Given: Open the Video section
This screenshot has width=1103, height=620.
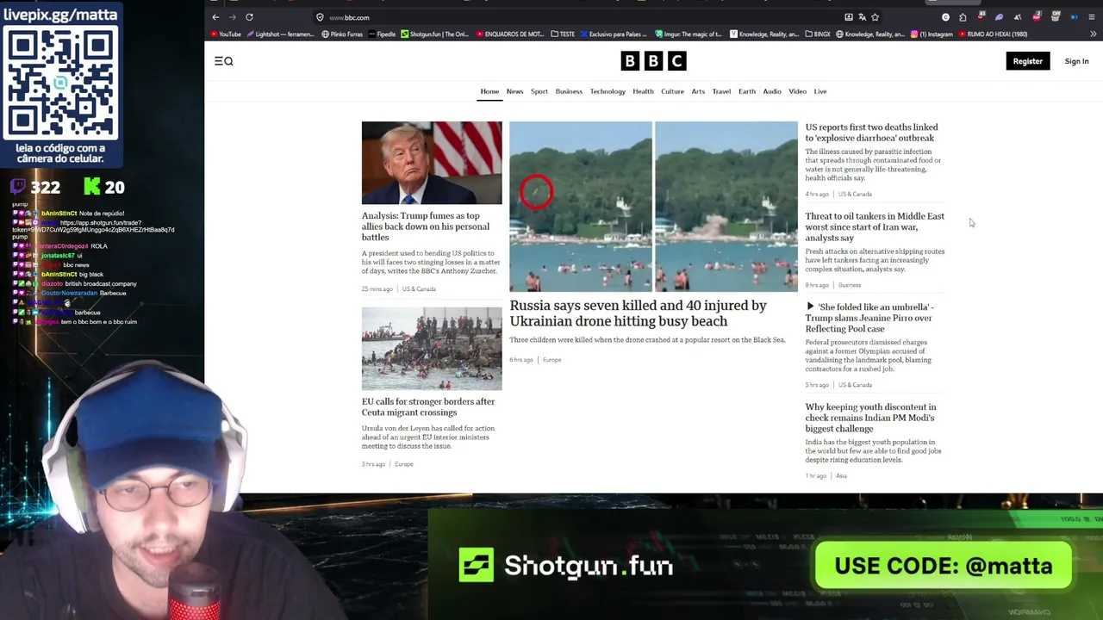Looking at the screenshot, I should pos(798,91).
